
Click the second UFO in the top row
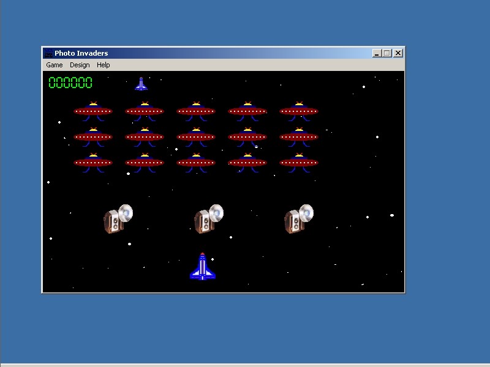pyautogui.click(x=145, y=111)
